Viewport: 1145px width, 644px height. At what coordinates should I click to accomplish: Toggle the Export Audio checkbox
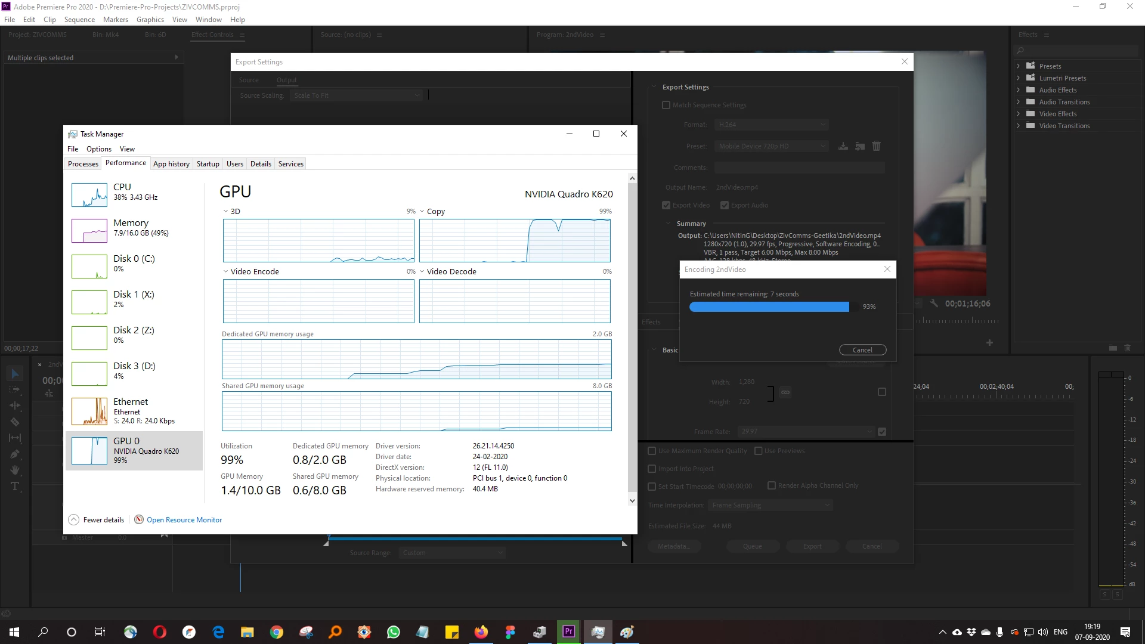(x=725, y=205)
